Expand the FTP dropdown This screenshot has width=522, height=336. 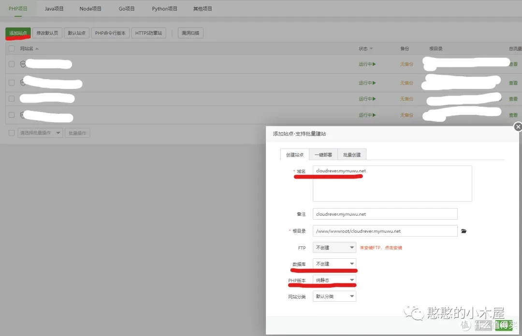coord(334,248)
